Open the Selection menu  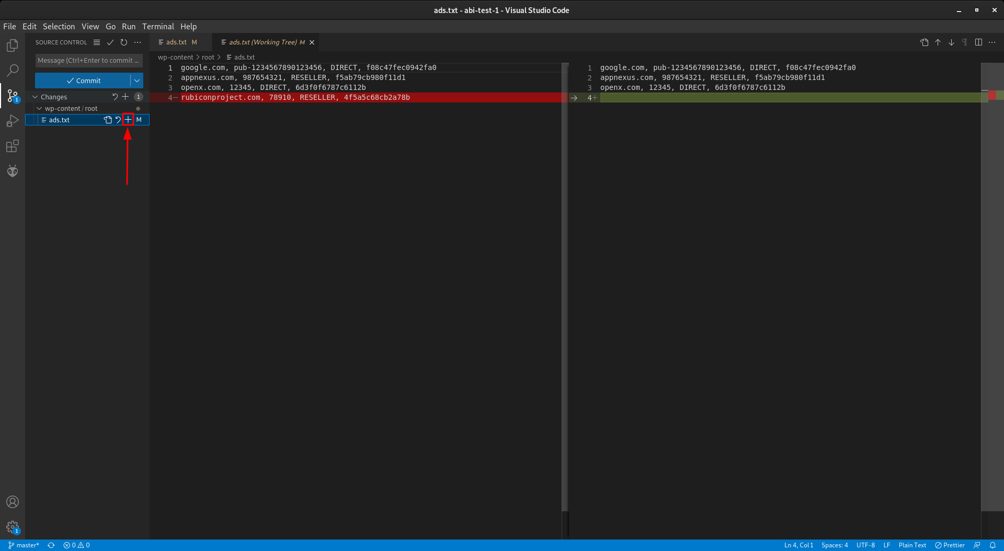pos(59,26)
